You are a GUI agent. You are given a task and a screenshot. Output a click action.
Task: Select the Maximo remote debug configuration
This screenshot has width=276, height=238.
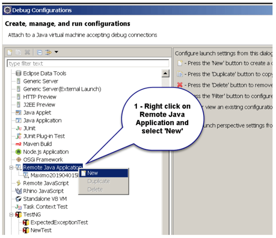click(54, 175)
